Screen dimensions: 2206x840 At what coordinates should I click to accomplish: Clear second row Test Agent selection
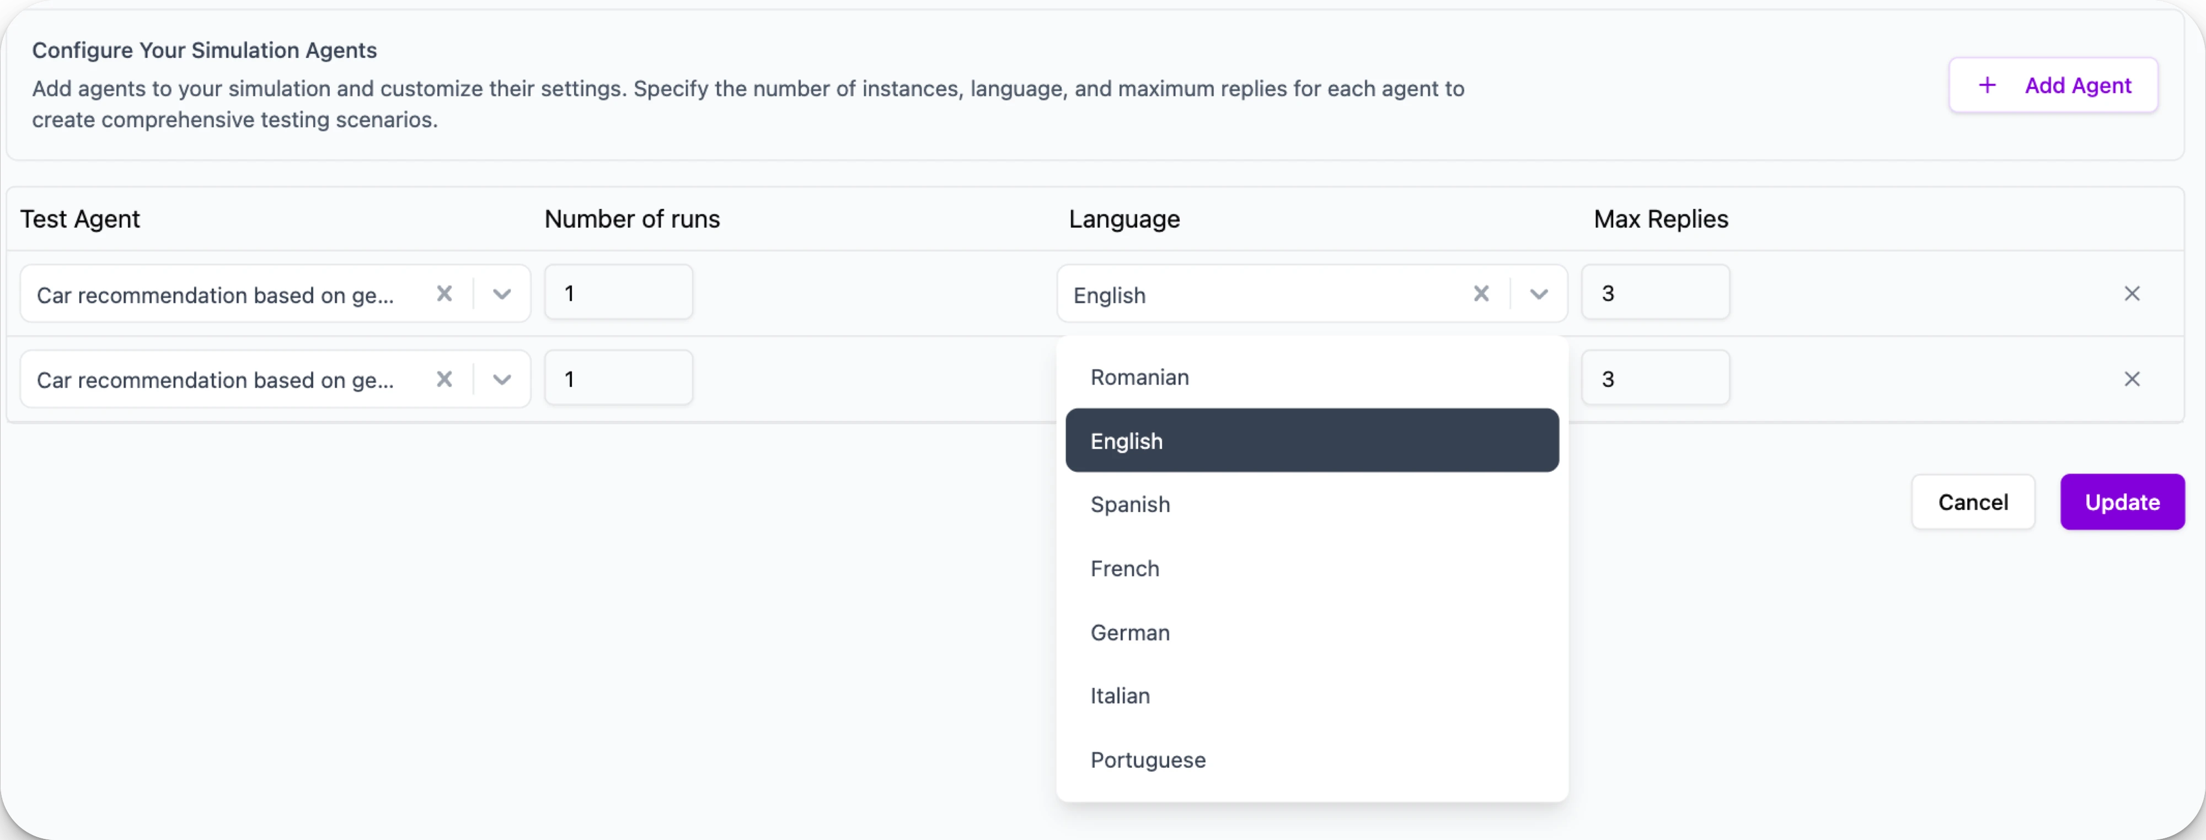[443, 379]
